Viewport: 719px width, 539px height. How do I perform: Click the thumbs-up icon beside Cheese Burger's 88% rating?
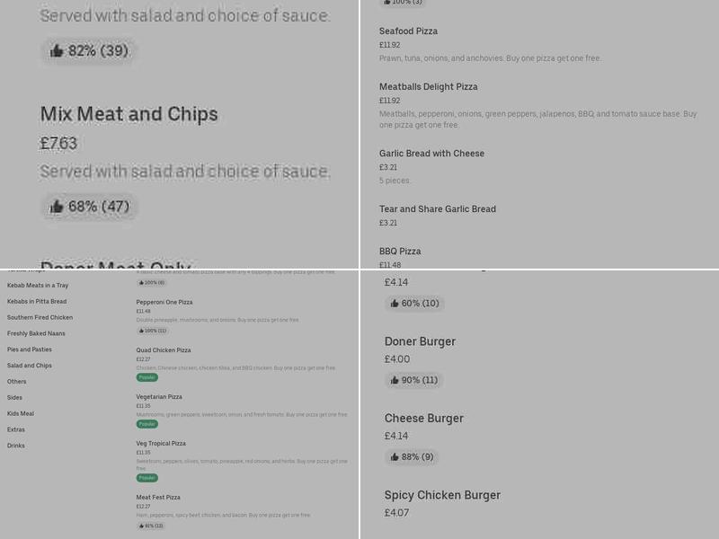(x=393, y=457)
